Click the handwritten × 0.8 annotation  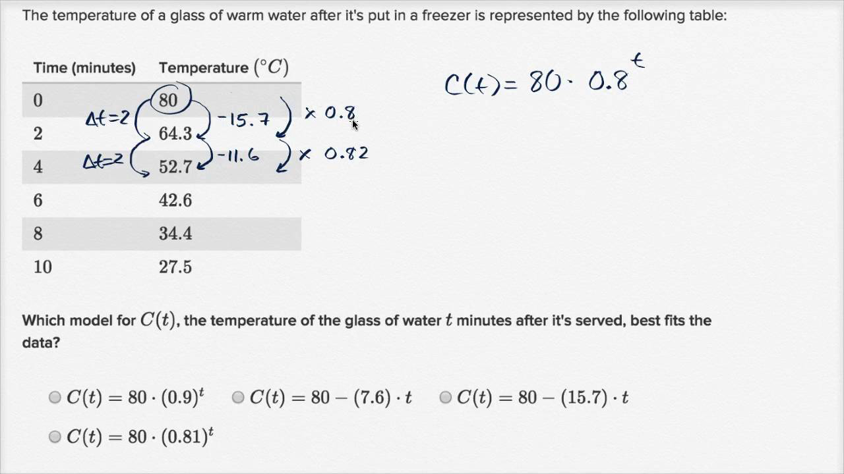pyautogui.click(x=330, y=113)
